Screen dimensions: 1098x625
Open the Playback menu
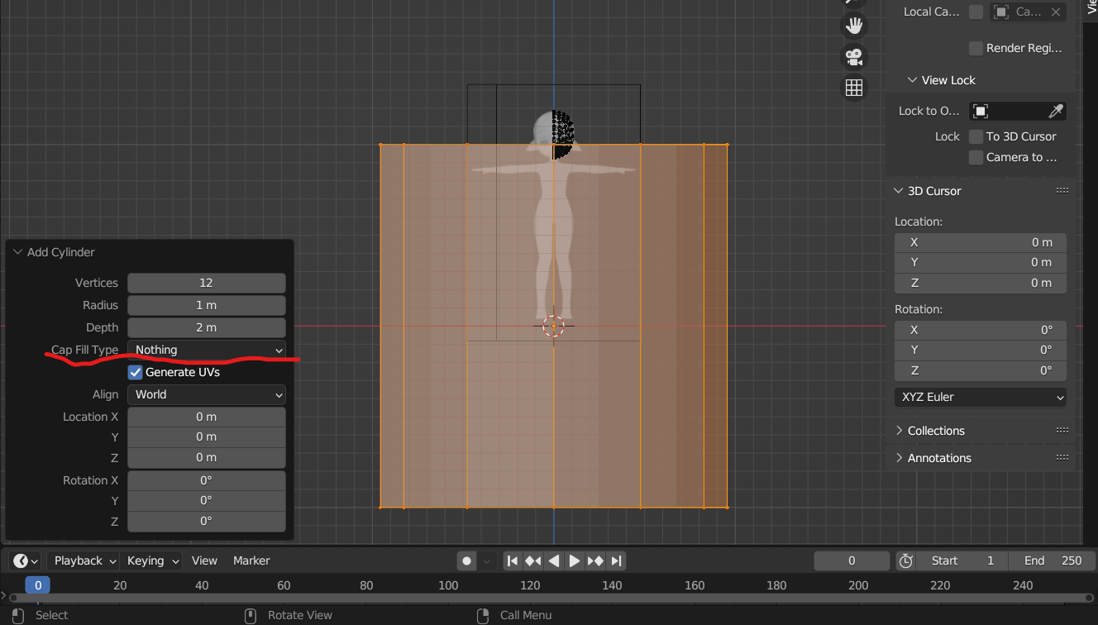pyautogui.click(x=83, y=561)
